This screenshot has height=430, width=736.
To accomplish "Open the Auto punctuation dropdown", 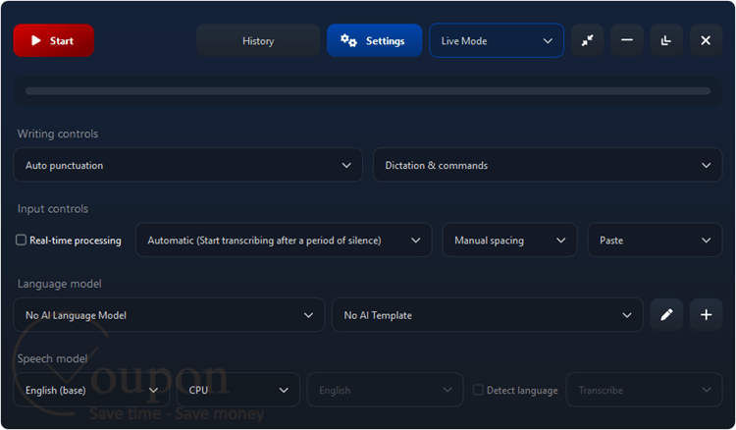I will coord(187,165).
